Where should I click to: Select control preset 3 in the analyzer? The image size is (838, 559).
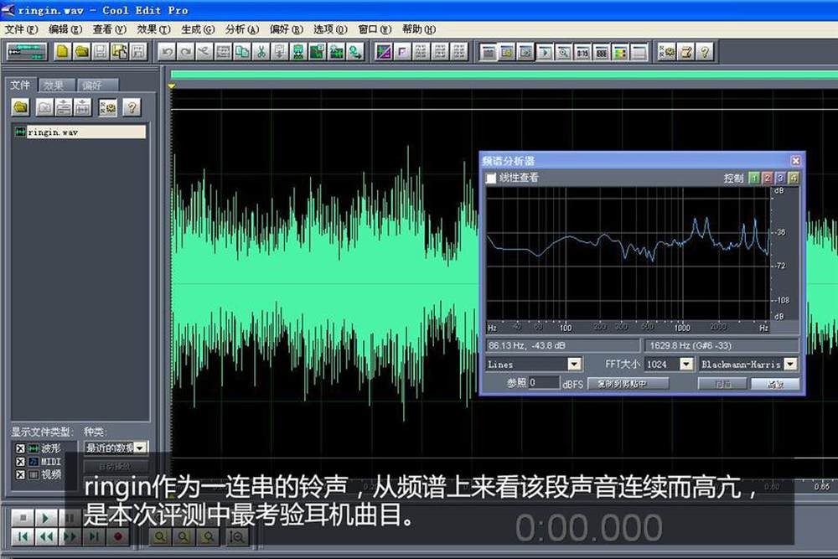[780, 178]
